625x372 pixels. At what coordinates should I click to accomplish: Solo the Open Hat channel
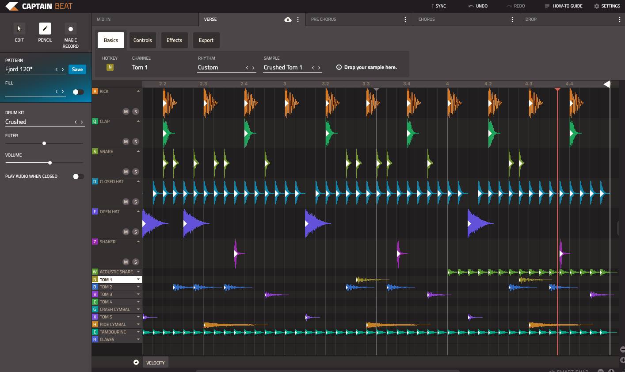[136, 232]
